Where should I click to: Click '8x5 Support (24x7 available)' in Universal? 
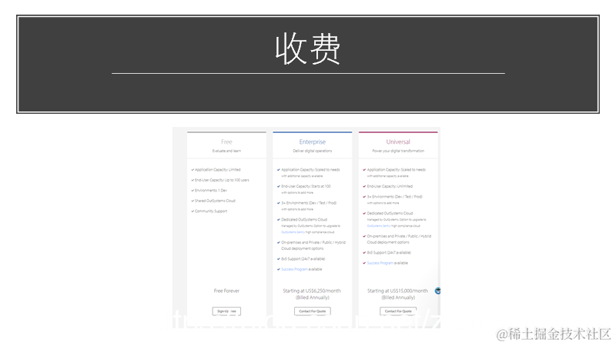389,253
